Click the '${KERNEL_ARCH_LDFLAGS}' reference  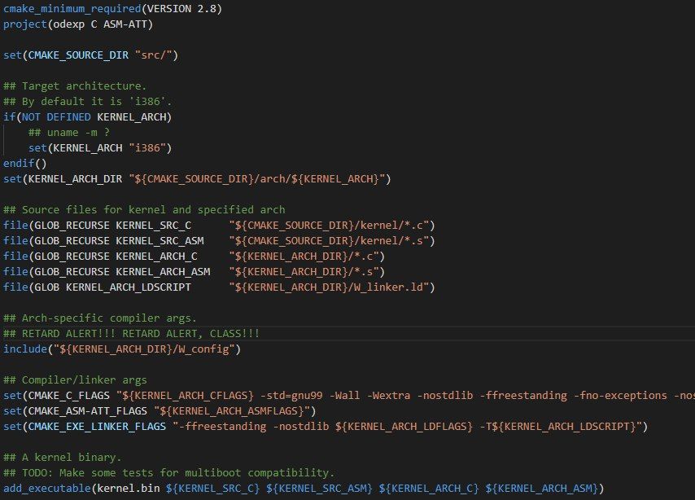404,427
